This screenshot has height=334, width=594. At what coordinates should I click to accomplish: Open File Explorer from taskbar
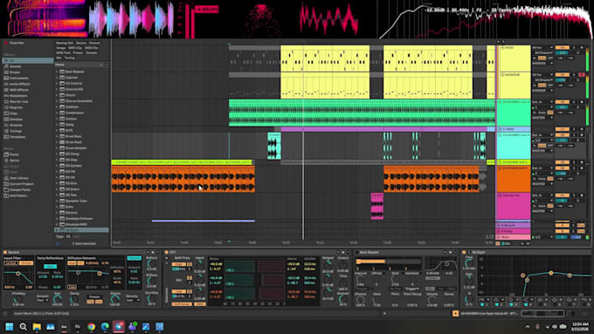(37, 326)
